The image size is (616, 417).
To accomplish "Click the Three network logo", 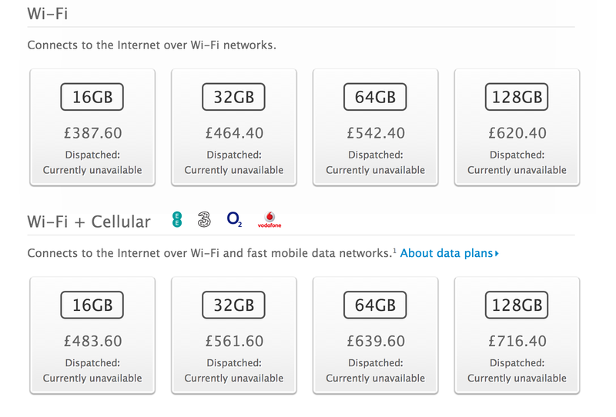I will (204, 219).
